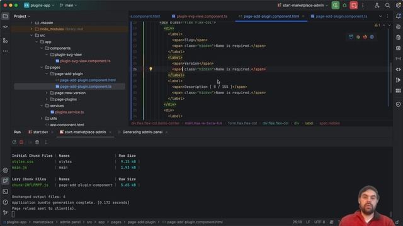Clear output trash icon in Run panel
This screenshot has width=403, height=226.
37,142
